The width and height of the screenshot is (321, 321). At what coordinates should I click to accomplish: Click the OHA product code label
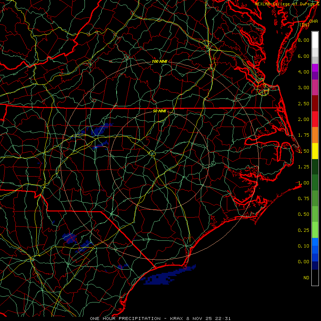click(314, 21)
